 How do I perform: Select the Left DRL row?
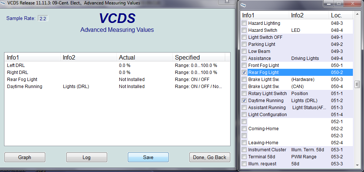coord(117,65)
